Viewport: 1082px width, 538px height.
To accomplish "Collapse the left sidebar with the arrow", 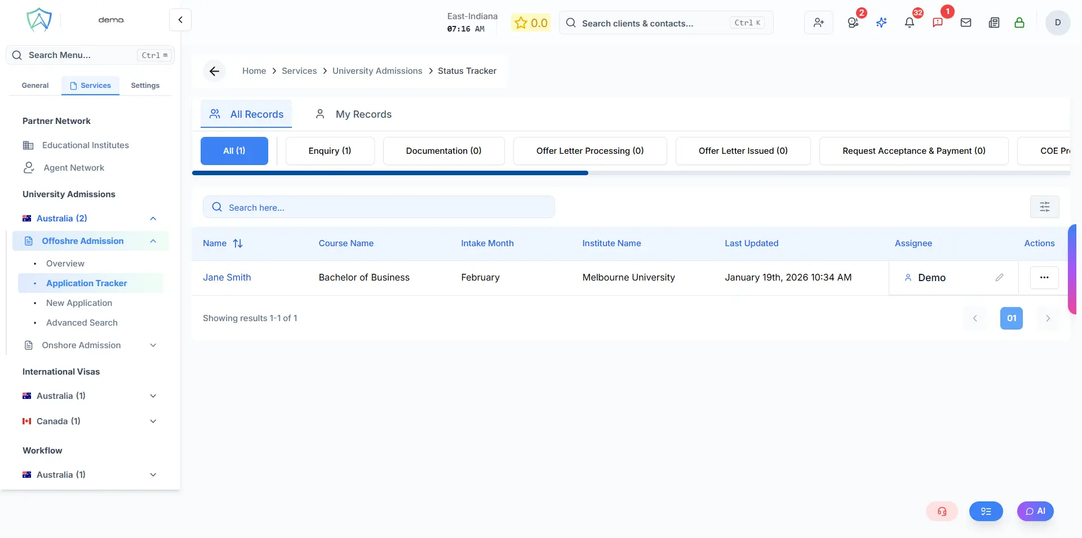I will 179,19.
